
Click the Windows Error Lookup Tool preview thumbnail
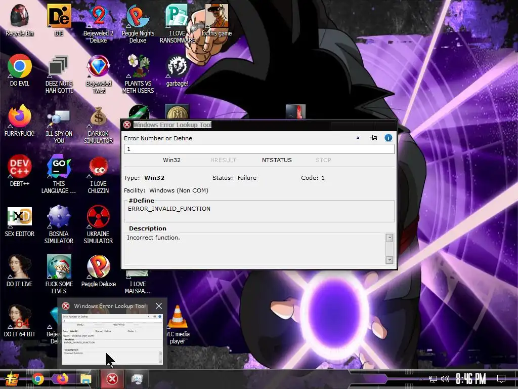pyautogui.click(x=112, y=339)
